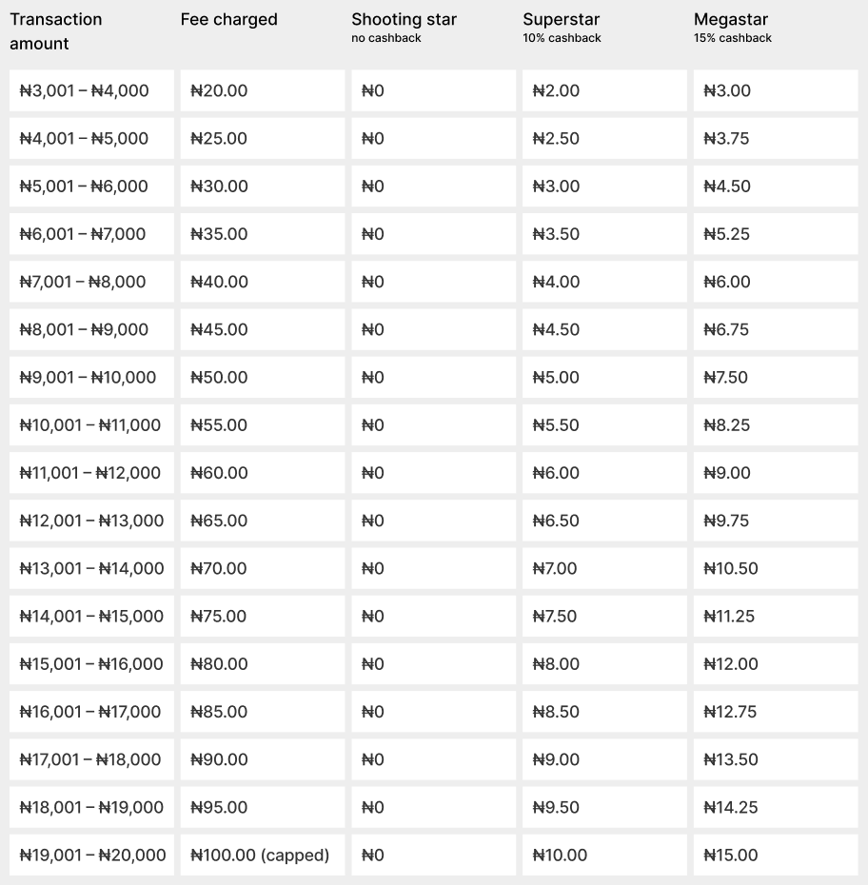The height and width of the screenshot is (885, 868).
Task: Select the ₦6.50 Superstar cashback cell
Action: click(x=604, y=521)
